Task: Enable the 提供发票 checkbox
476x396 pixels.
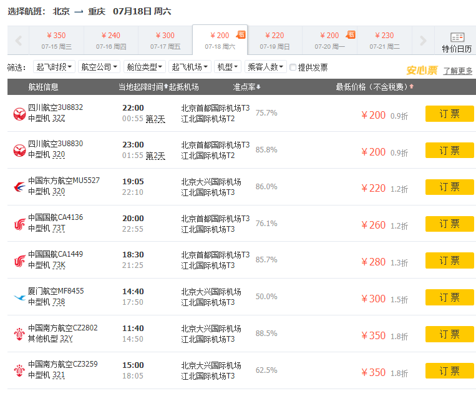Action: [x=293, y=67]
